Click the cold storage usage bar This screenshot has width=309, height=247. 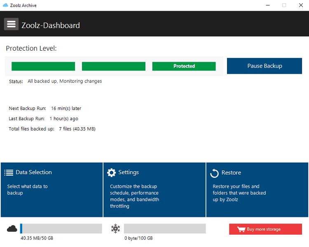165,228
